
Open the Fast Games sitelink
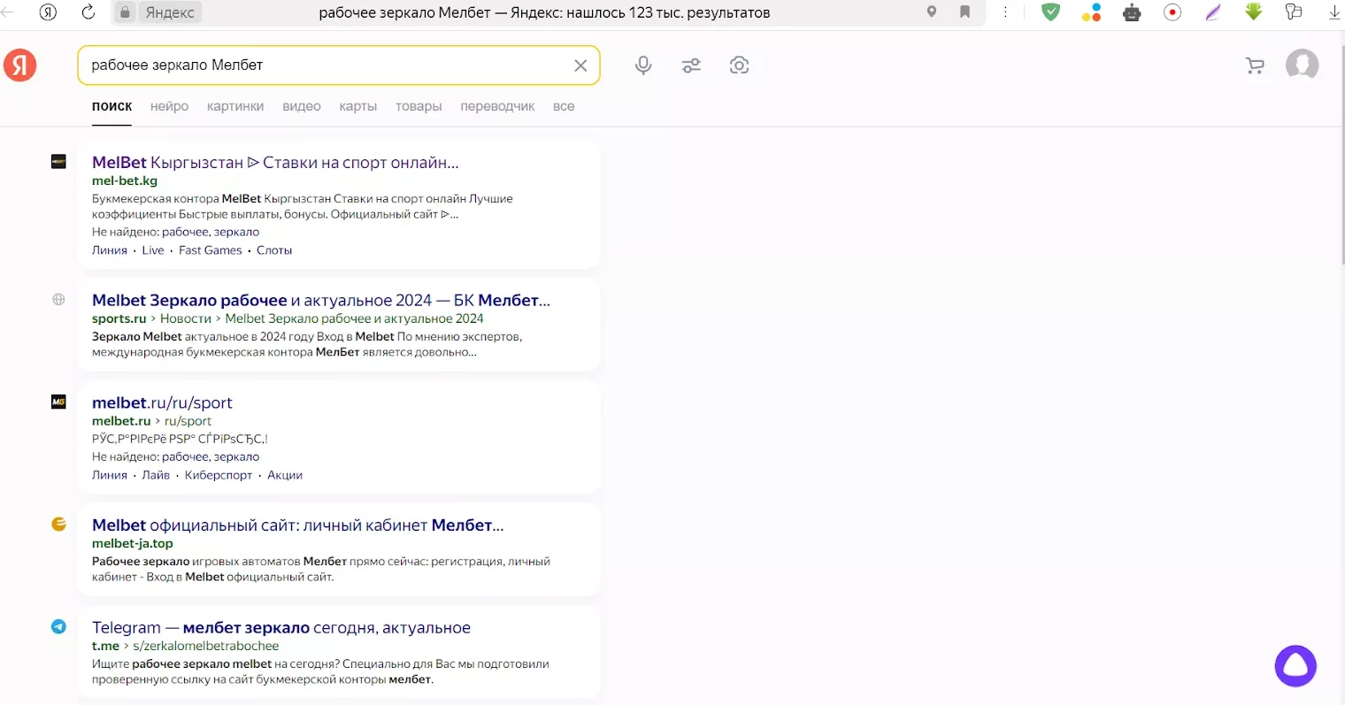point(210,250)
